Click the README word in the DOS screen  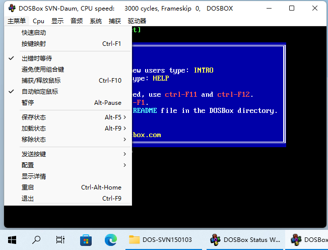click(x=145, y=110)
